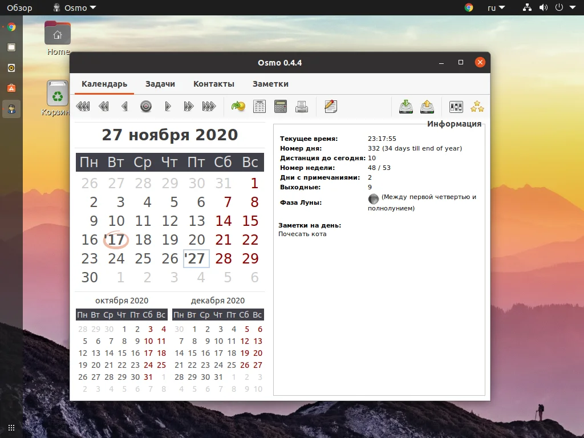Open the Osmo application menu in top bar
This screenshot has height=438, width=584.
point(75,7)
